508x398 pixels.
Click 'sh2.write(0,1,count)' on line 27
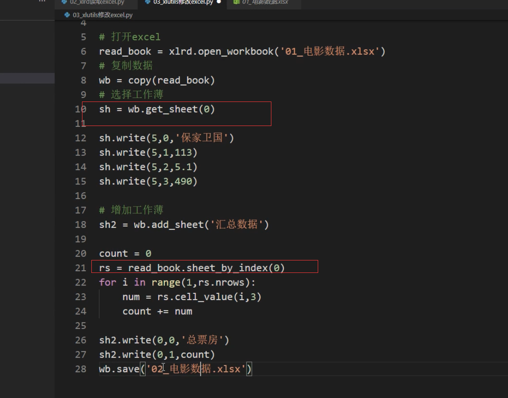click(157, 355)
